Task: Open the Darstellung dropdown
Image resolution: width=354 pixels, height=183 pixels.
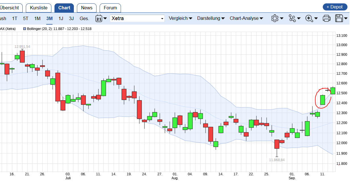Action: coord(211,18)
